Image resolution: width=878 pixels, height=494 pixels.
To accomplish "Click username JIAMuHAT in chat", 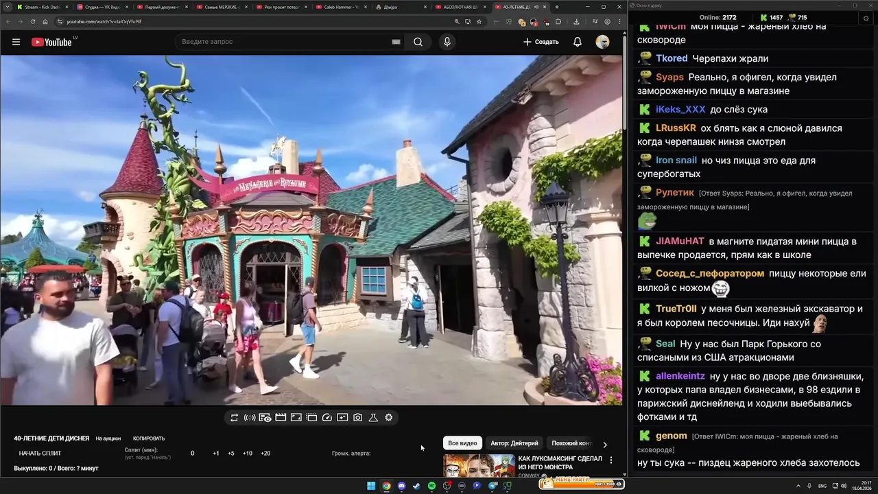I will [x=680, y=242].
